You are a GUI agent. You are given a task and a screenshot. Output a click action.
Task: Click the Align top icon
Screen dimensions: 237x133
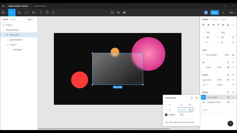click(x=218, y=25)
